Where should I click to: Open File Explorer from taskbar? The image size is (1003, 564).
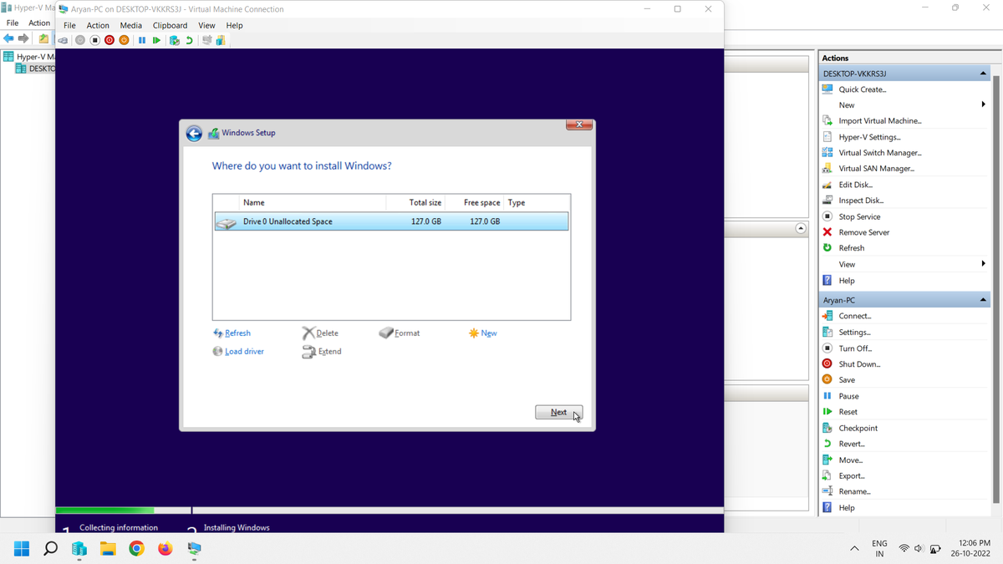point(108,549)
